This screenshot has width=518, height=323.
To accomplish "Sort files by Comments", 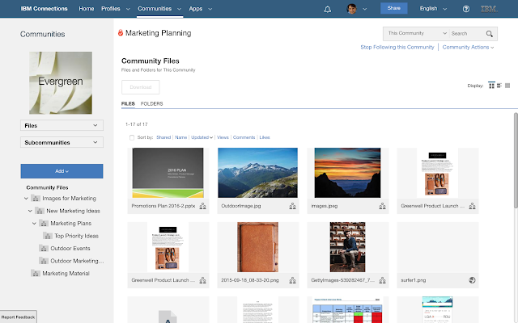I will [x=244, y=137].
